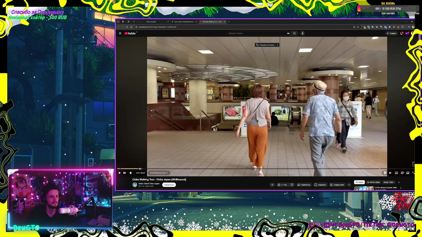The width and height of the screenshot is (422, 237).
Task: Open a new browser tab
Action: tap(229, 22)
